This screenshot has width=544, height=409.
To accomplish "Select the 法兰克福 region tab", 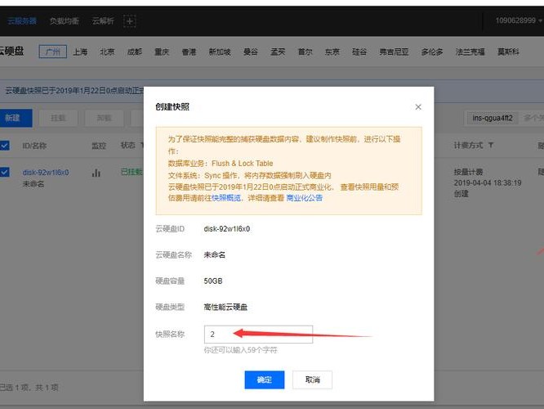I will tap(470, 52).
